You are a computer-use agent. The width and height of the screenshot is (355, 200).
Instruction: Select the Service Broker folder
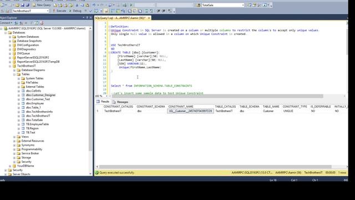tap(30, 153)
